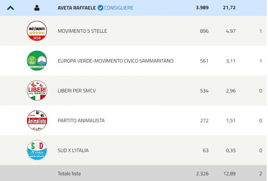The height and width of the screenshot is (181, 268).
Task: Click the Europa Verde party logo
Action: coord(37,61)
